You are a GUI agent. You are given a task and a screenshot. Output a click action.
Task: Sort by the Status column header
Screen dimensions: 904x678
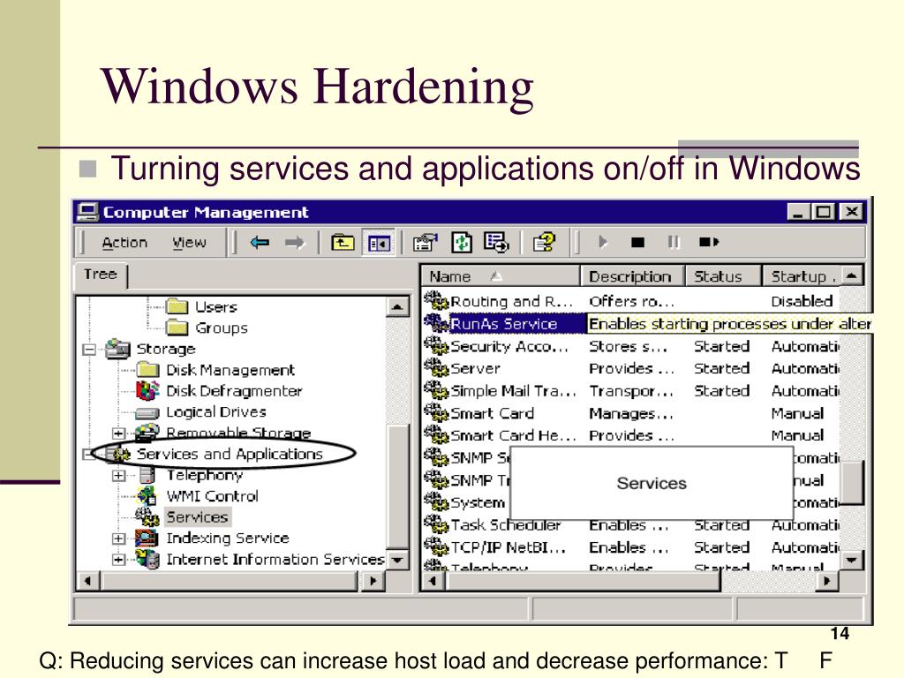tap(723, 276)
